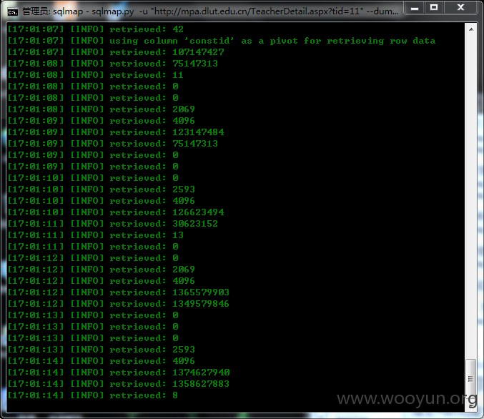The image size is (484, 419).
Task: Click the scrollbar up arrow
Action: (471, 29)
